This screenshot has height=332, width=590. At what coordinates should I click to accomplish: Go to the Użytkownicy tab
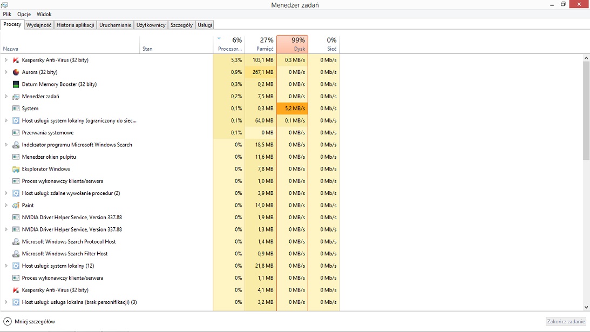(151, 25)
